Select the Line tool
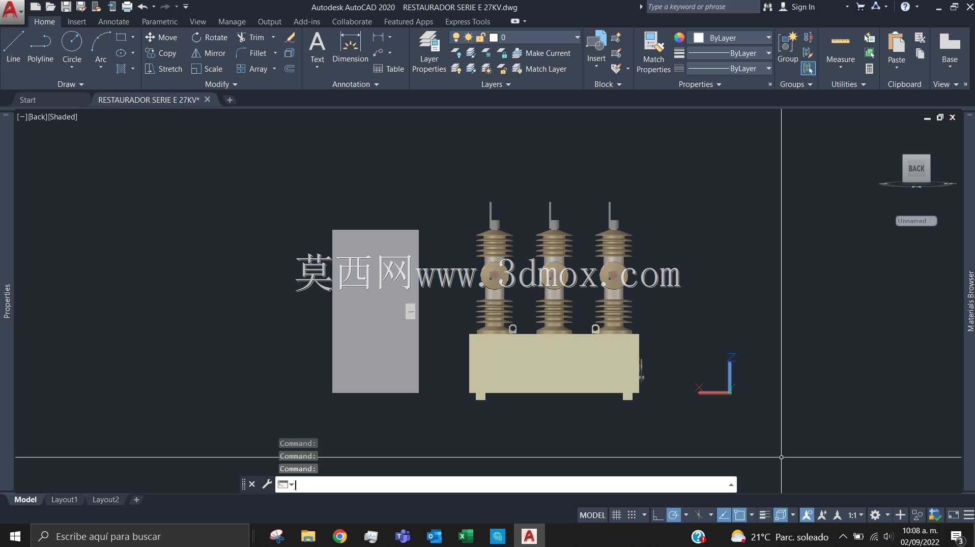Image resolution: width=975 pixels, height=547 pixels. coord(13,47)
